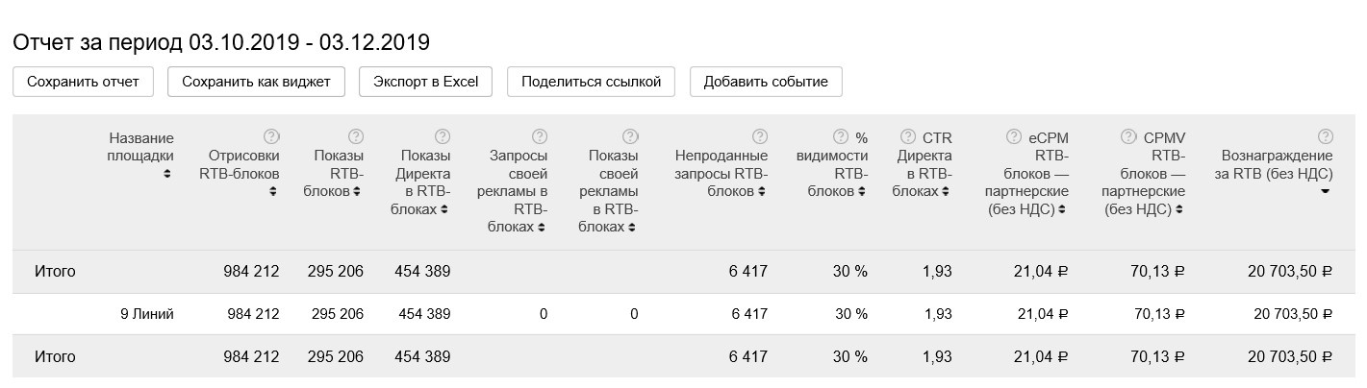Sort by Отрисовки RTB-блоков column arrows
The height and width of the screenshot is (388, 1367).
(272, 192)
